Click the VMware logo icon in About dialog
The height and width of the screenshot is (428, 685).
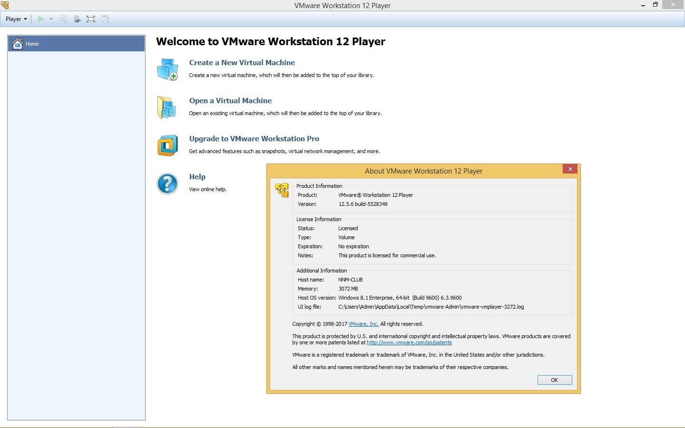(282, 190)
